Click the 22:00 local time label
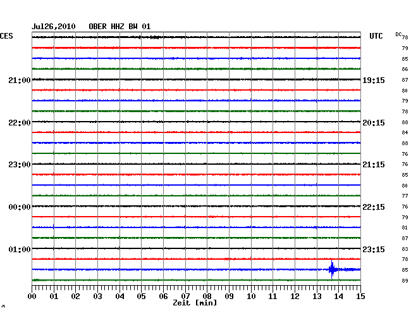The width and height of the screenshot is (411, 313). pyautogui.click(x=20, y=123)
